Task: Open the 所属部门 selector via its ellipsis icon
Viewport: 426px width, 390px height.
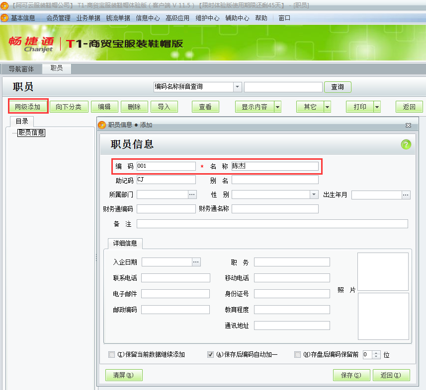Action: click(x=192, y=195)
